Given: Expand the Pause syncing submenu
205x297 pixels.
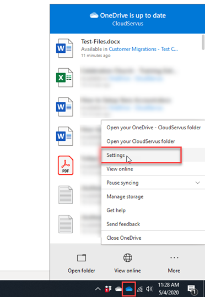Looking at the screenshot, I should 153,183.
